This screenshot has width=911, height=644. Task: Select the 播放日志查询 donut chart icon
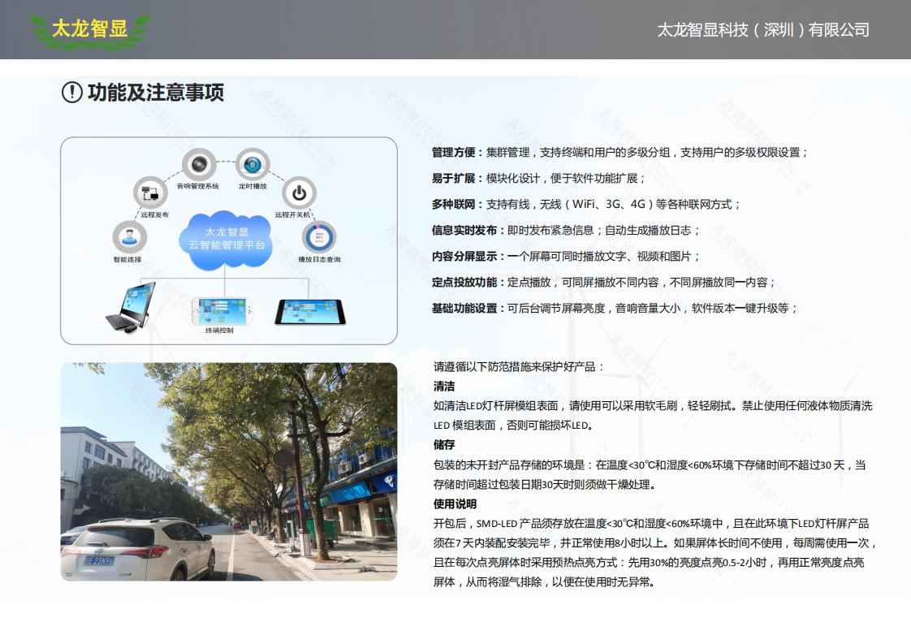point(319,238)
